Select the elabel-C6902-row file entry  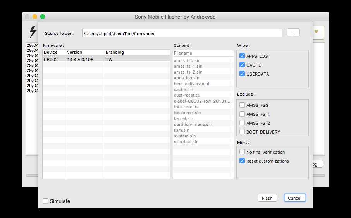(202, 101)
